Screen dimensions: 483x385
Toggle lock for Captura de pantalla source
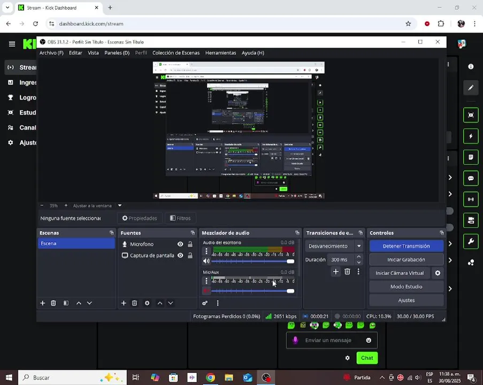click(x=190, y=256)
